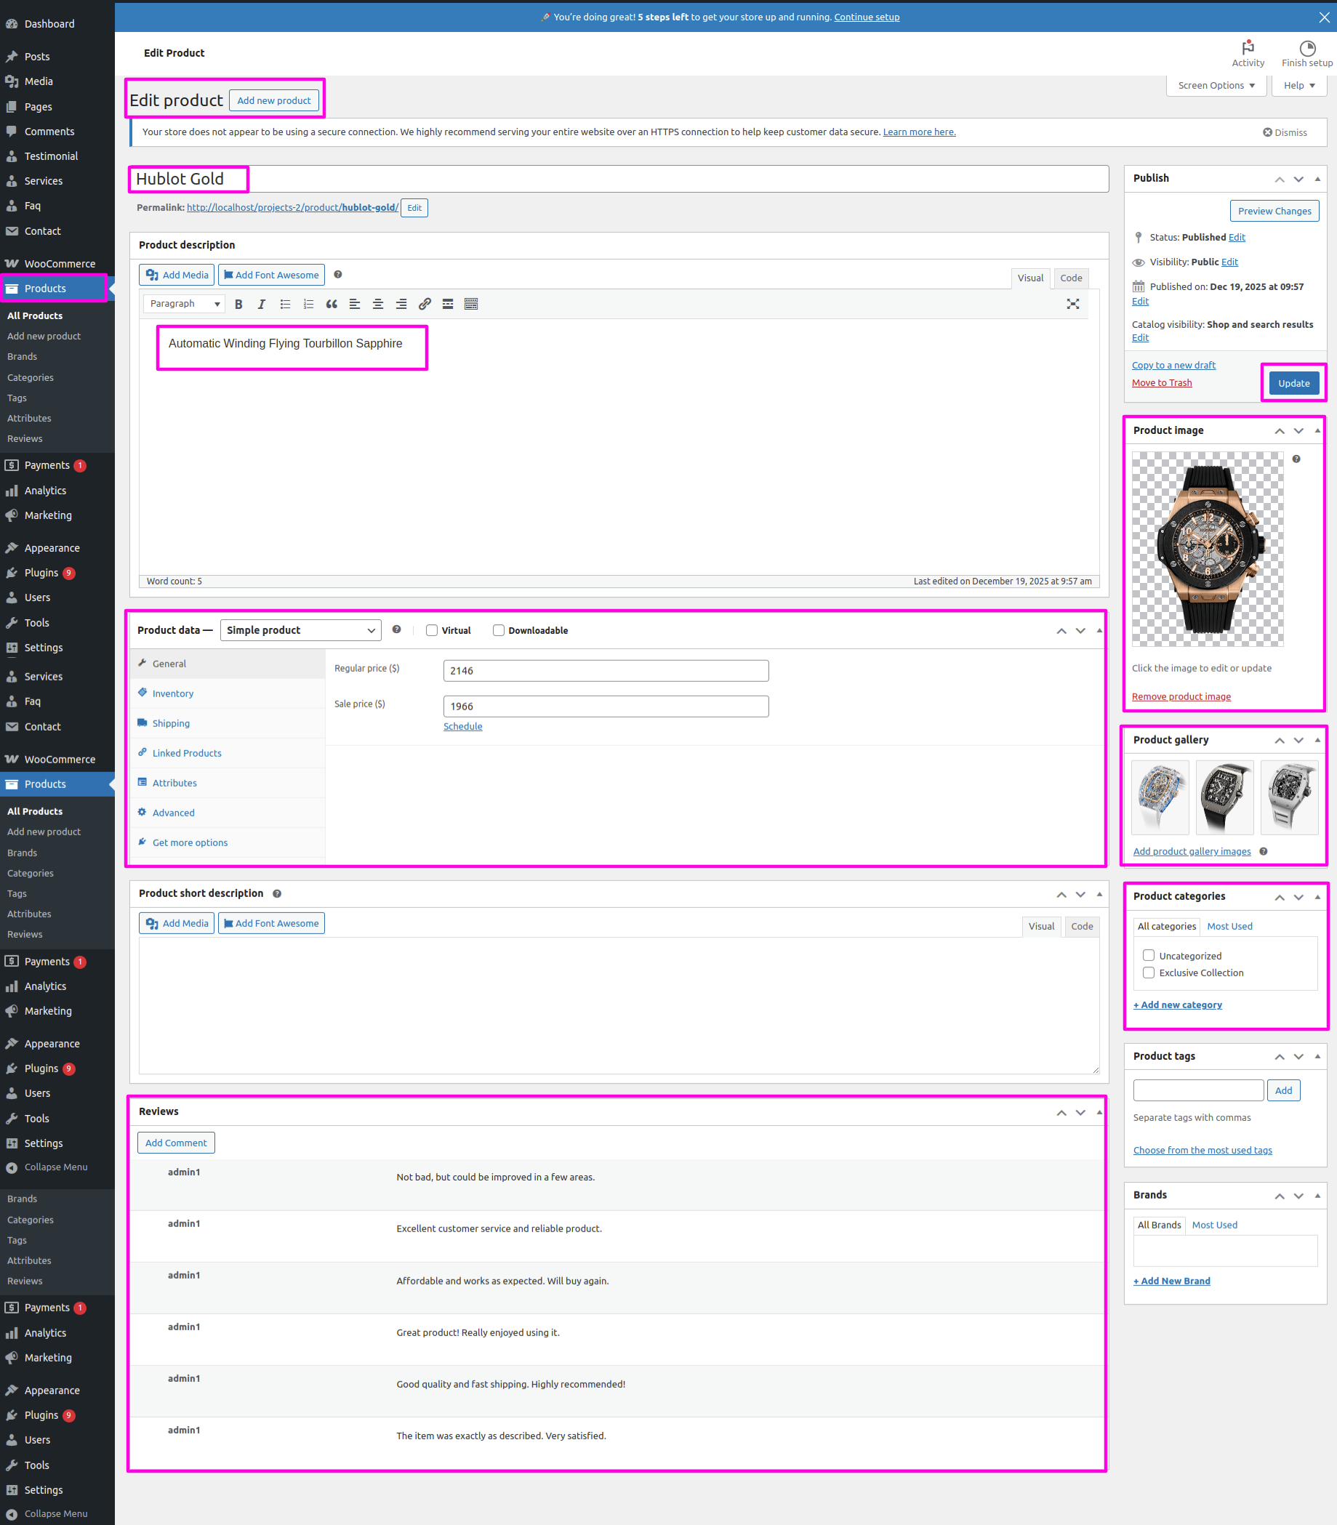
Task: Click the Bold formatting icon
Action: click(238, 304)
